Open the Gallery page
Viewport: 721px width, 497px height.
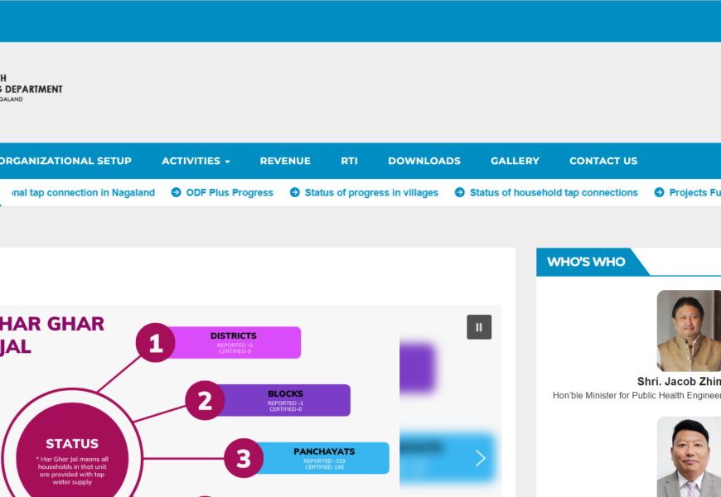(515, 161)
